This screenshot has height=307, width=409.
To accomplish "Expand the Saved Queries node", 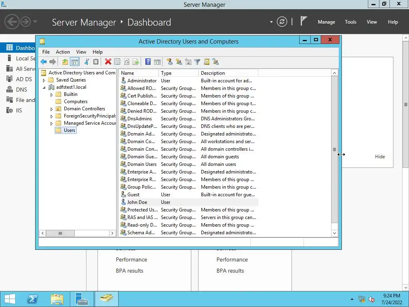I will coord(44,80).
